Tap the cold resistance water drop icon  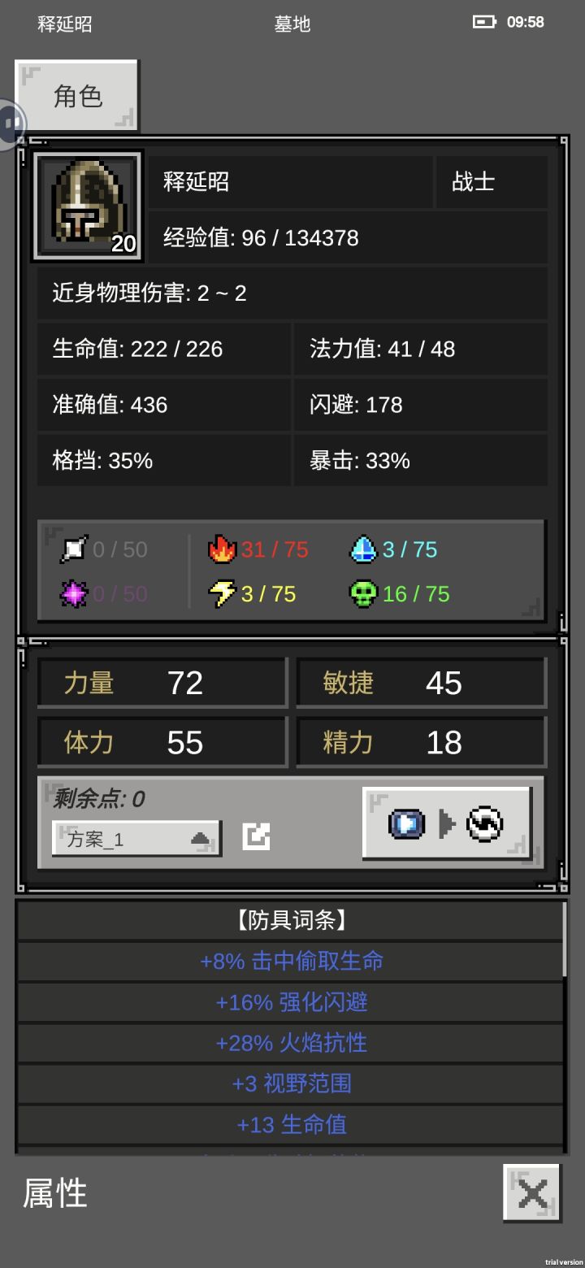363,549
